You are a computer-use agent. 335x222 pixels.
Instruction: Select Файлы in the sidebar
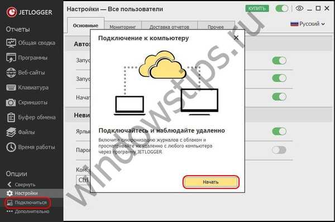pyautogui.click(x=26, y=132)
